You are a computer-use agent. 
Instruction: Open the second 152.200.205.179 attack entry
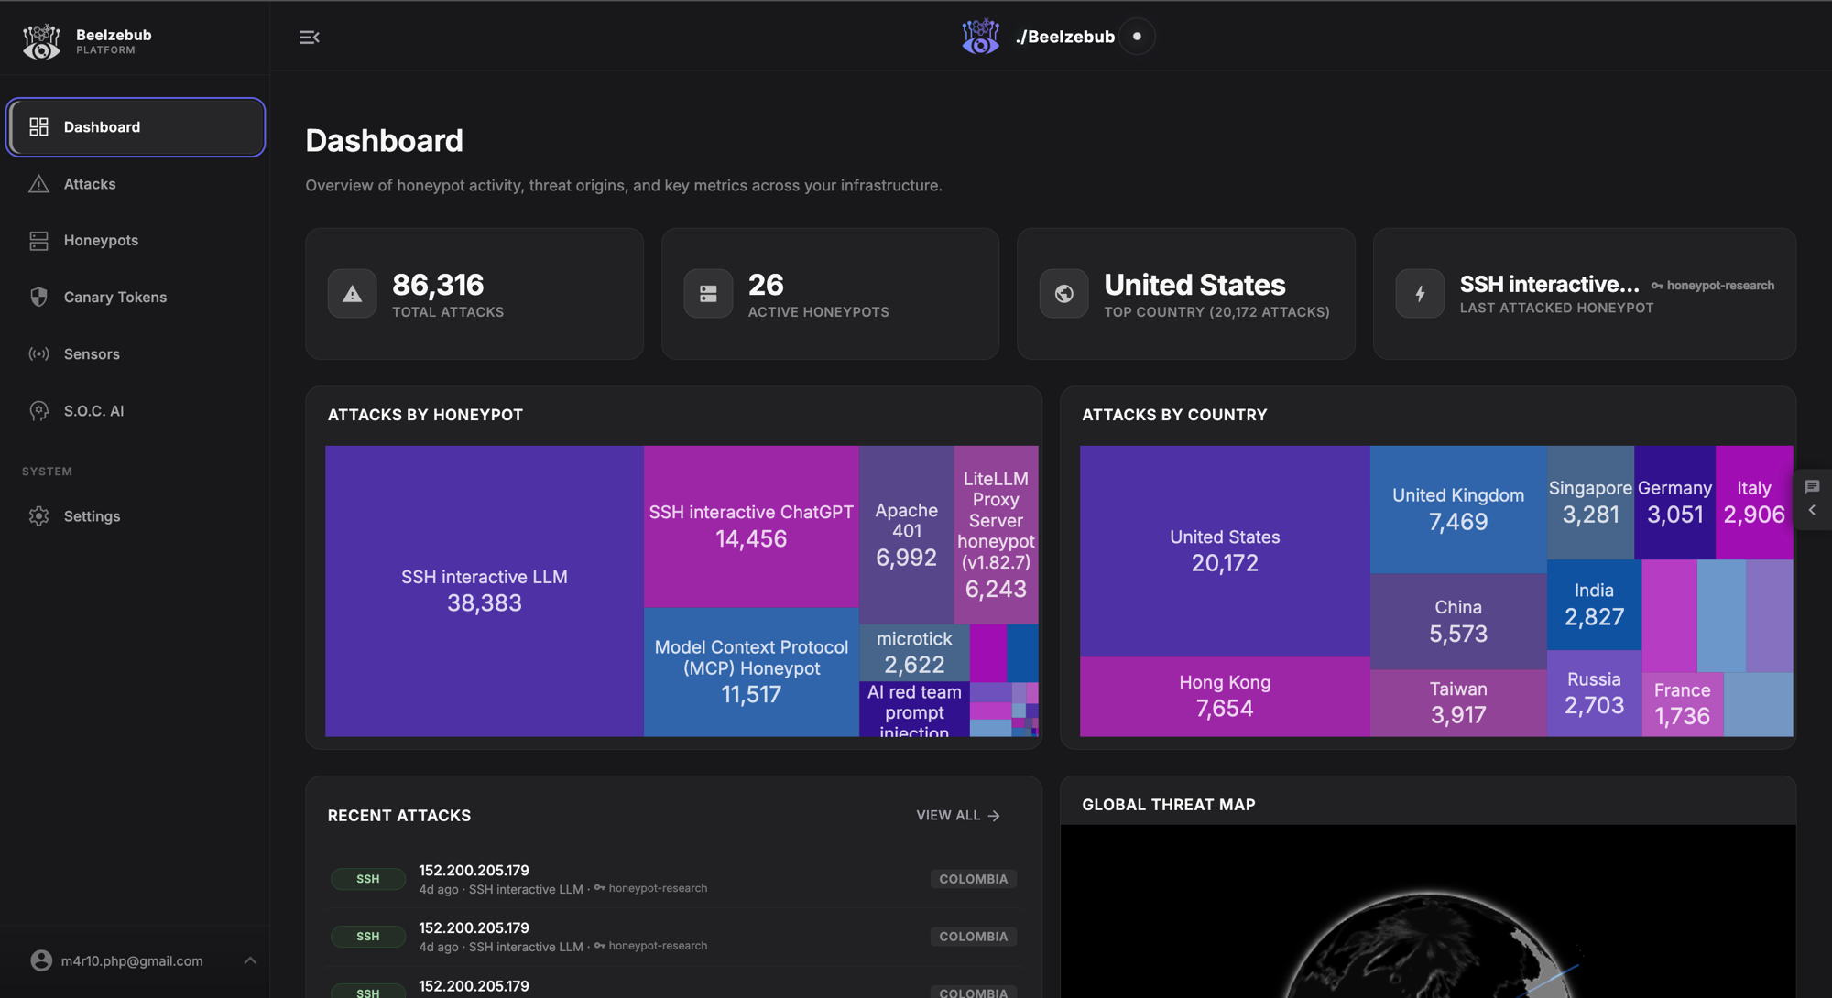click(673, 937)
